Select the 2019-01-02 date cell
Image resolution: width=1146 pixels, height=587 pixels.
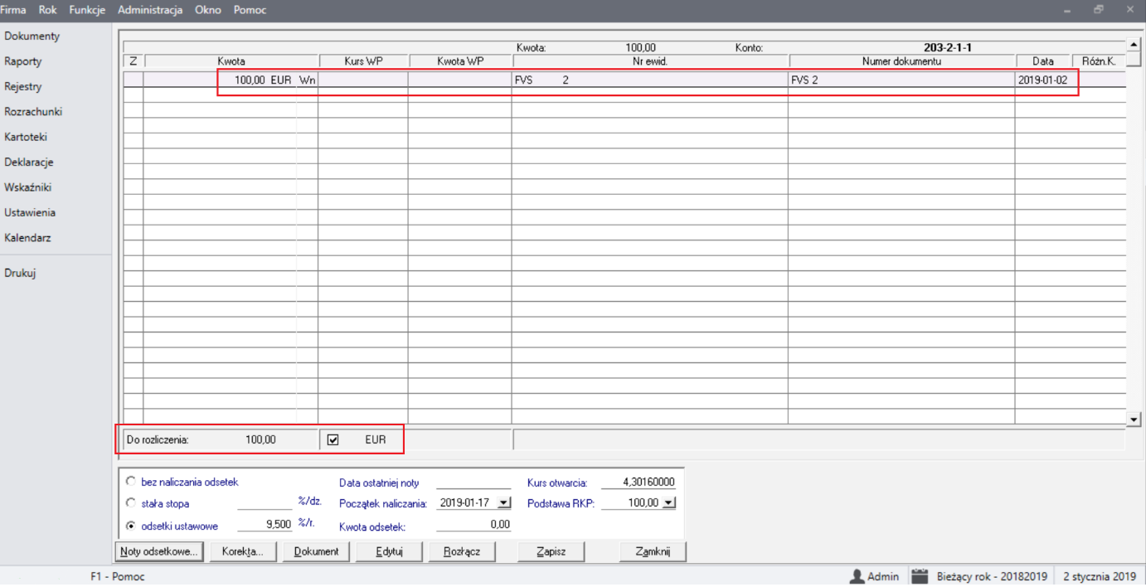coord(1042,80)
